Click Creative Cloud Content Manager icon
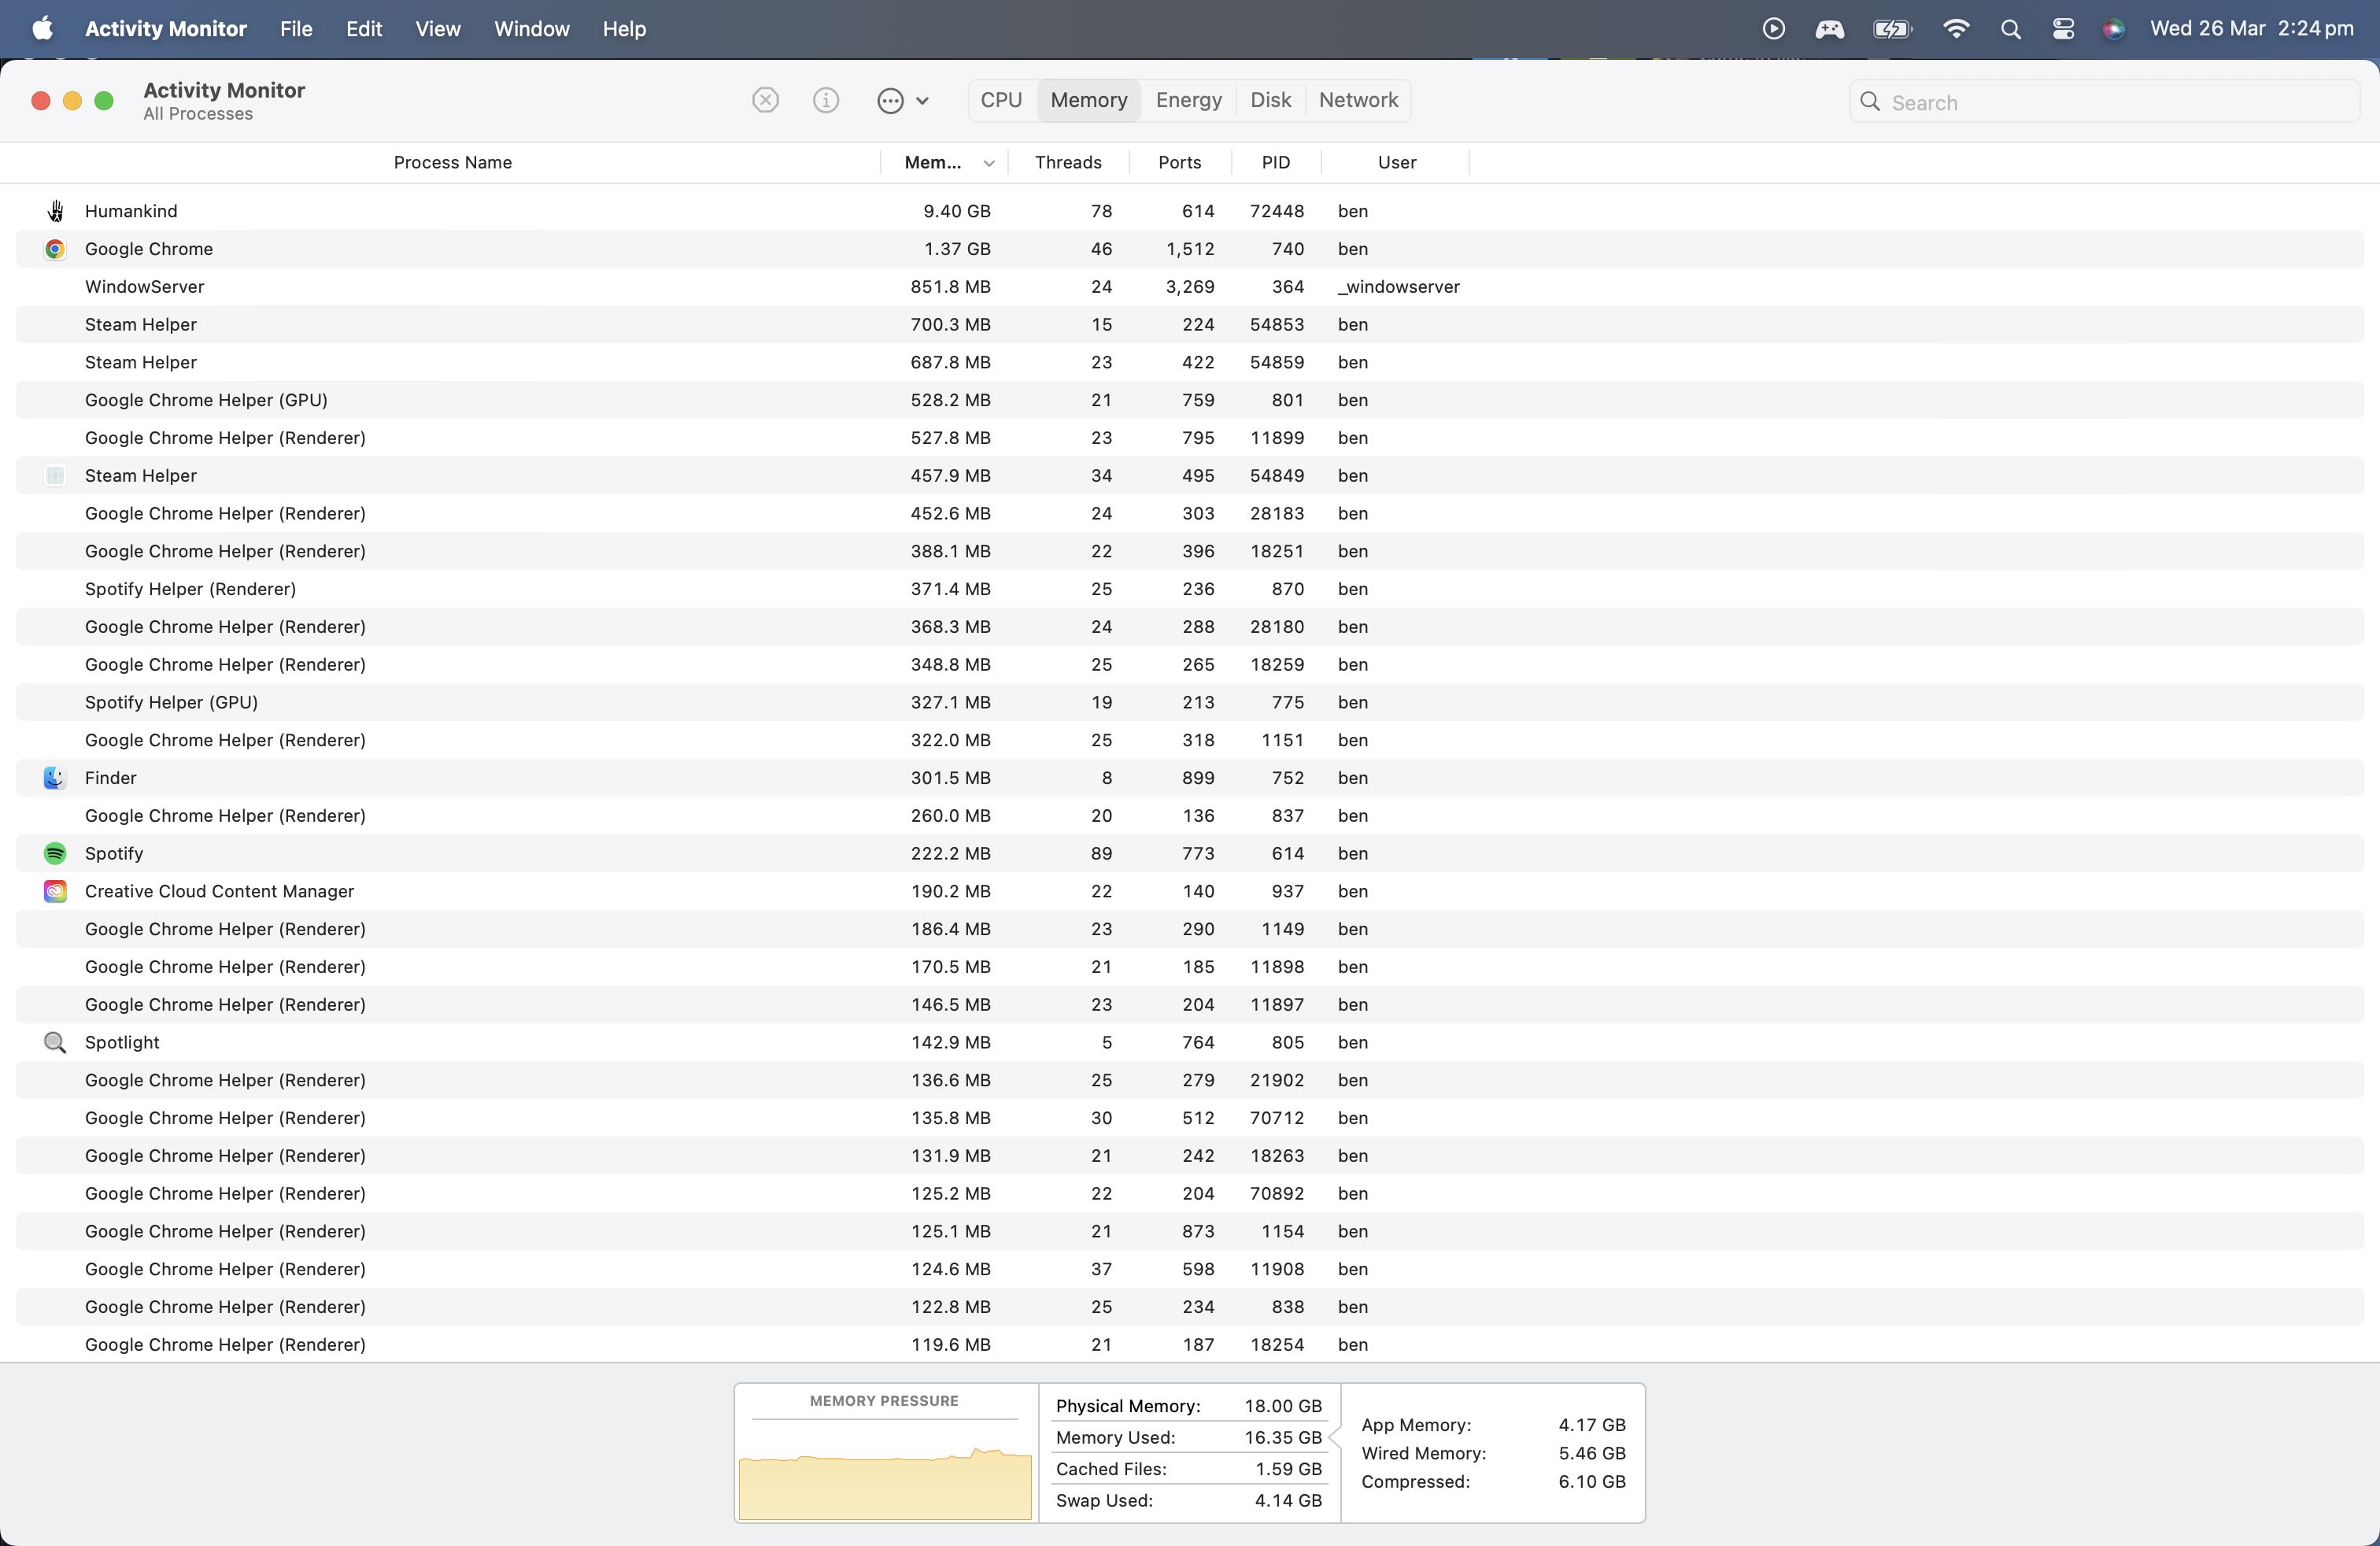The image size is (2380, 1546). click(56, 891)
